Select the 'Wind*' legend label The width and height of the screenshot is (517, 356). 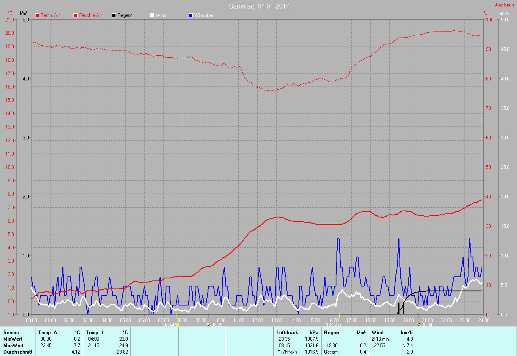(x=162, y=15)
